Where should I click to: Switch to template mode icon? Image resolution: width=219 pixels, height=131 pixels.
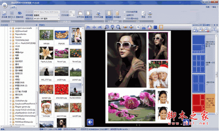pos(109,13)
